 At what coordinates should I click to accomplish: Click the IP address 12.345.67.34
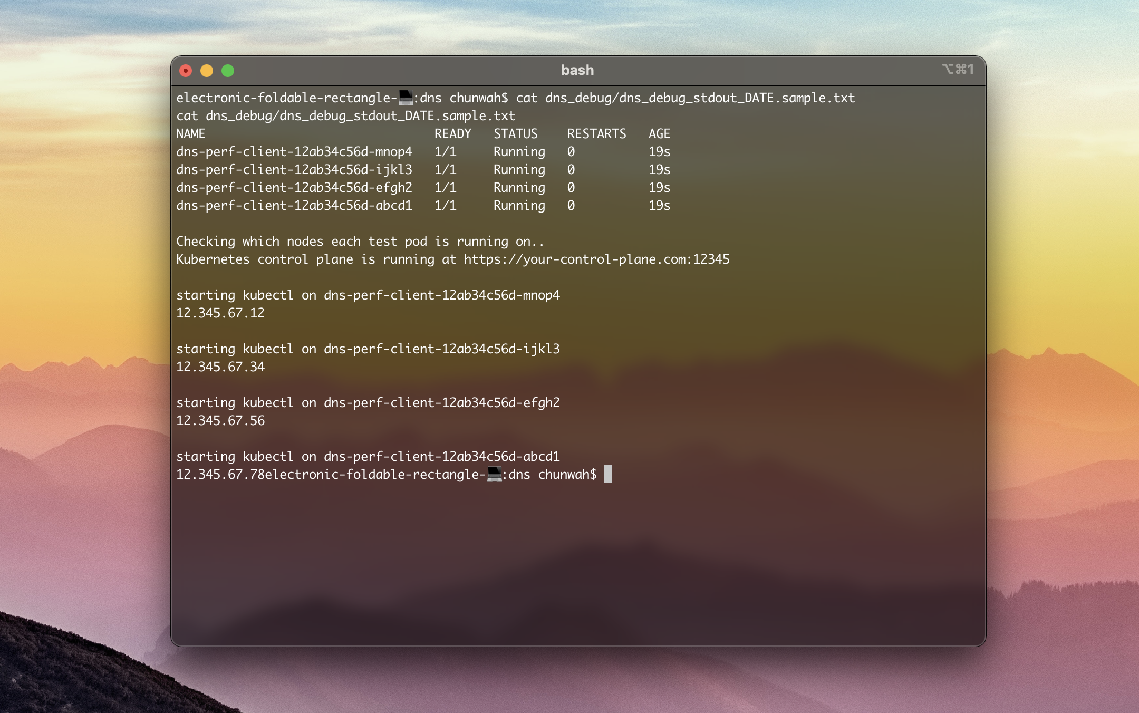pyautogui.click(x=220, y=367)
